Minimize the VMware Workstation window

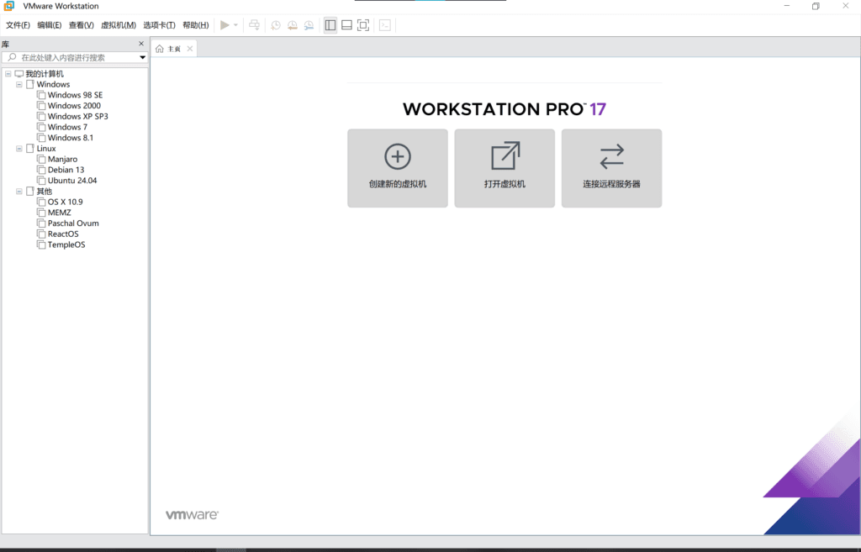[787, 6]
